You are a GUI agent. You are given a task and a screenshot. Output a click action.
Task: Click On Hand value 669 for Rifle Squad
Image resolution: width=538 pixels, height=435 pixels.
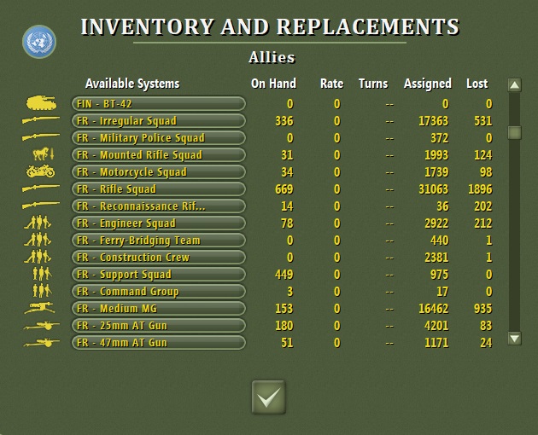[284, 189]
